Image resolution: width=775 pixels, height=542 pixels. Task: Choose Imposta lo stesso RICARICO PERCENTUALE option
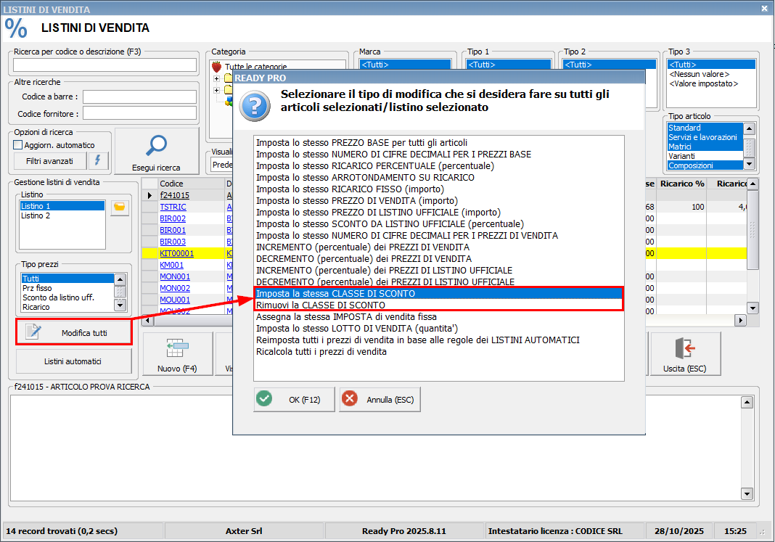(x=375, y=166)
